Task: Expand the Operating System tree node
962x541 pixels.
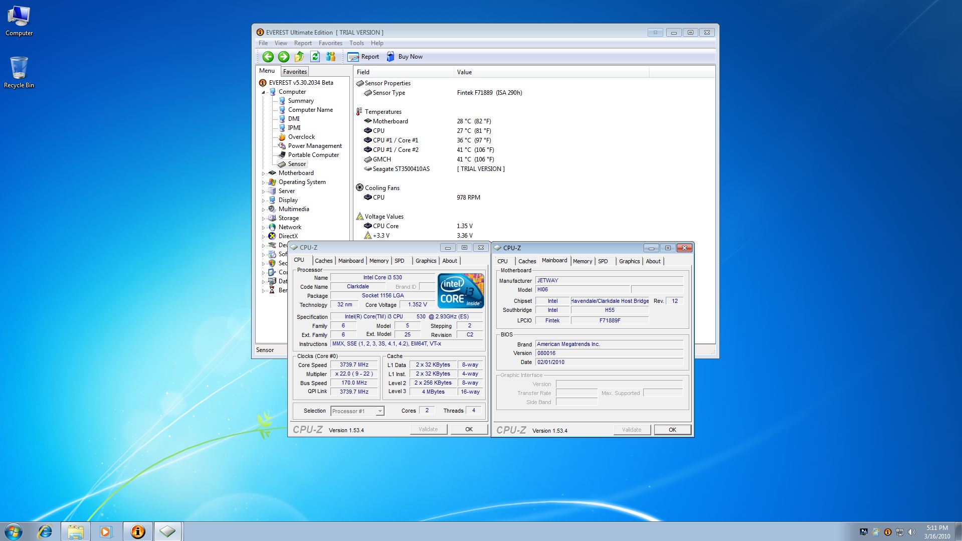Action: click(x=263, y=183)
